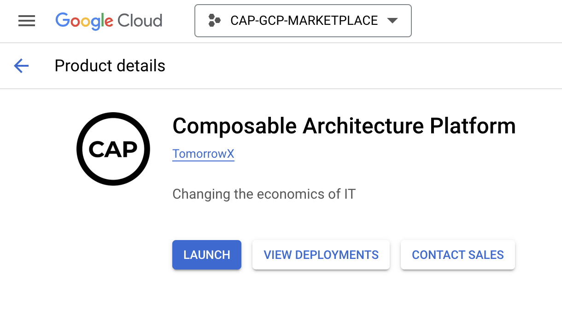Click the hexagon project icon
Screen dimensions: 562x321
[214, 21]
